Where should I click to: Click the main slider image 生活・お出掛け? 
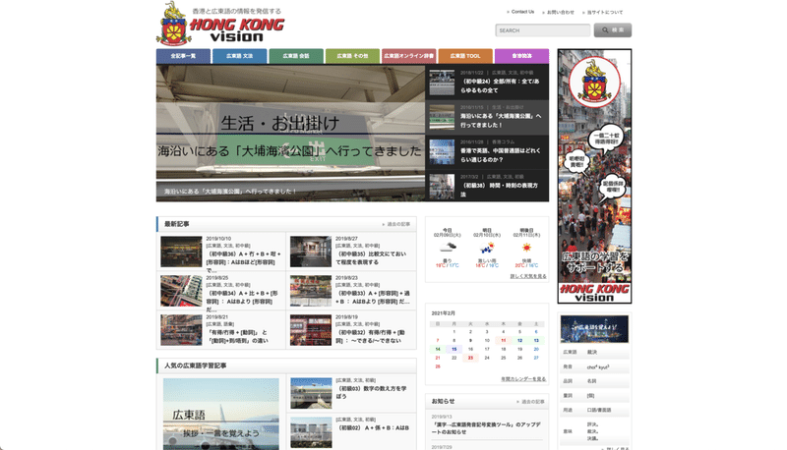[290, 133]
